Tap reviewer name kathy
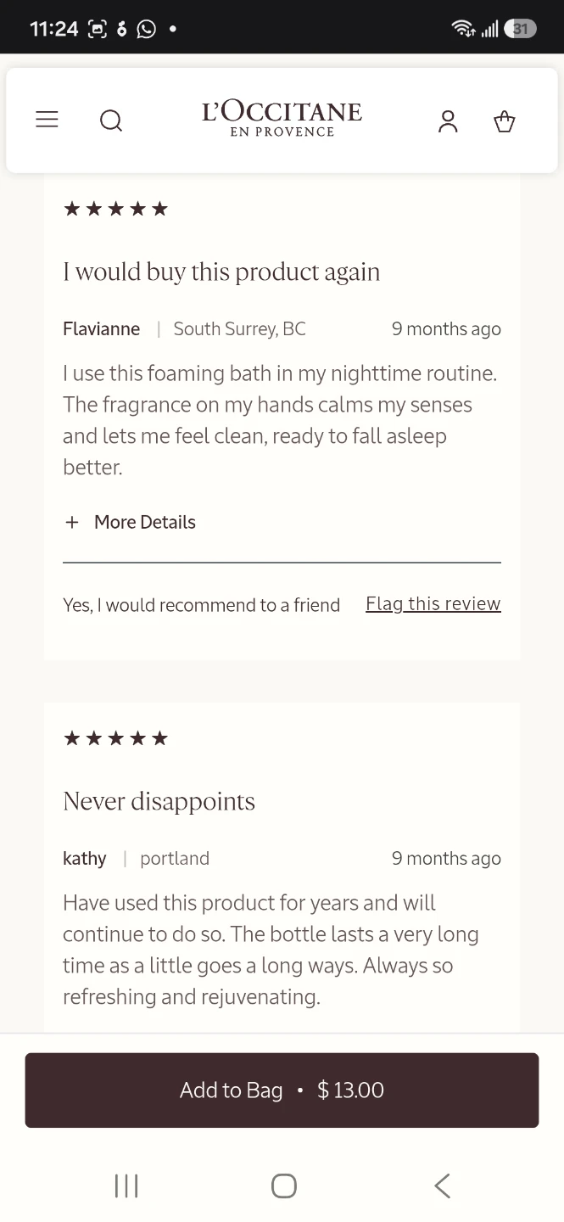This screenshot has width=564, height=1222. pos(85,858)
